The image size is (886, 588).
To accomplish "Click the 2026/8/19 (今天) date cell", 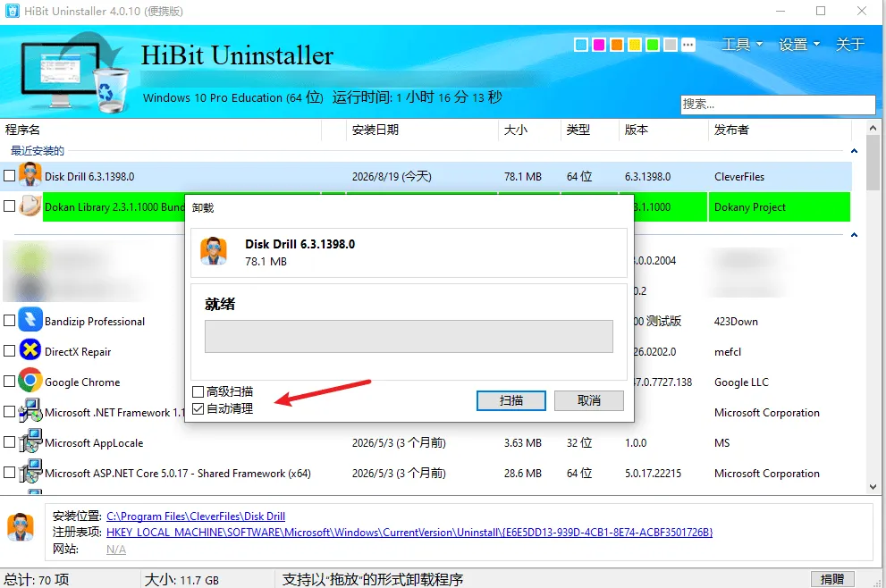I will coord(392,177).
